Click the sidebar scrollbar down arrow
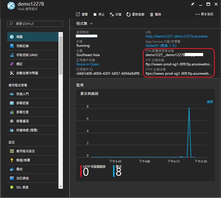 pyautogui.click(x=61, y=186)
